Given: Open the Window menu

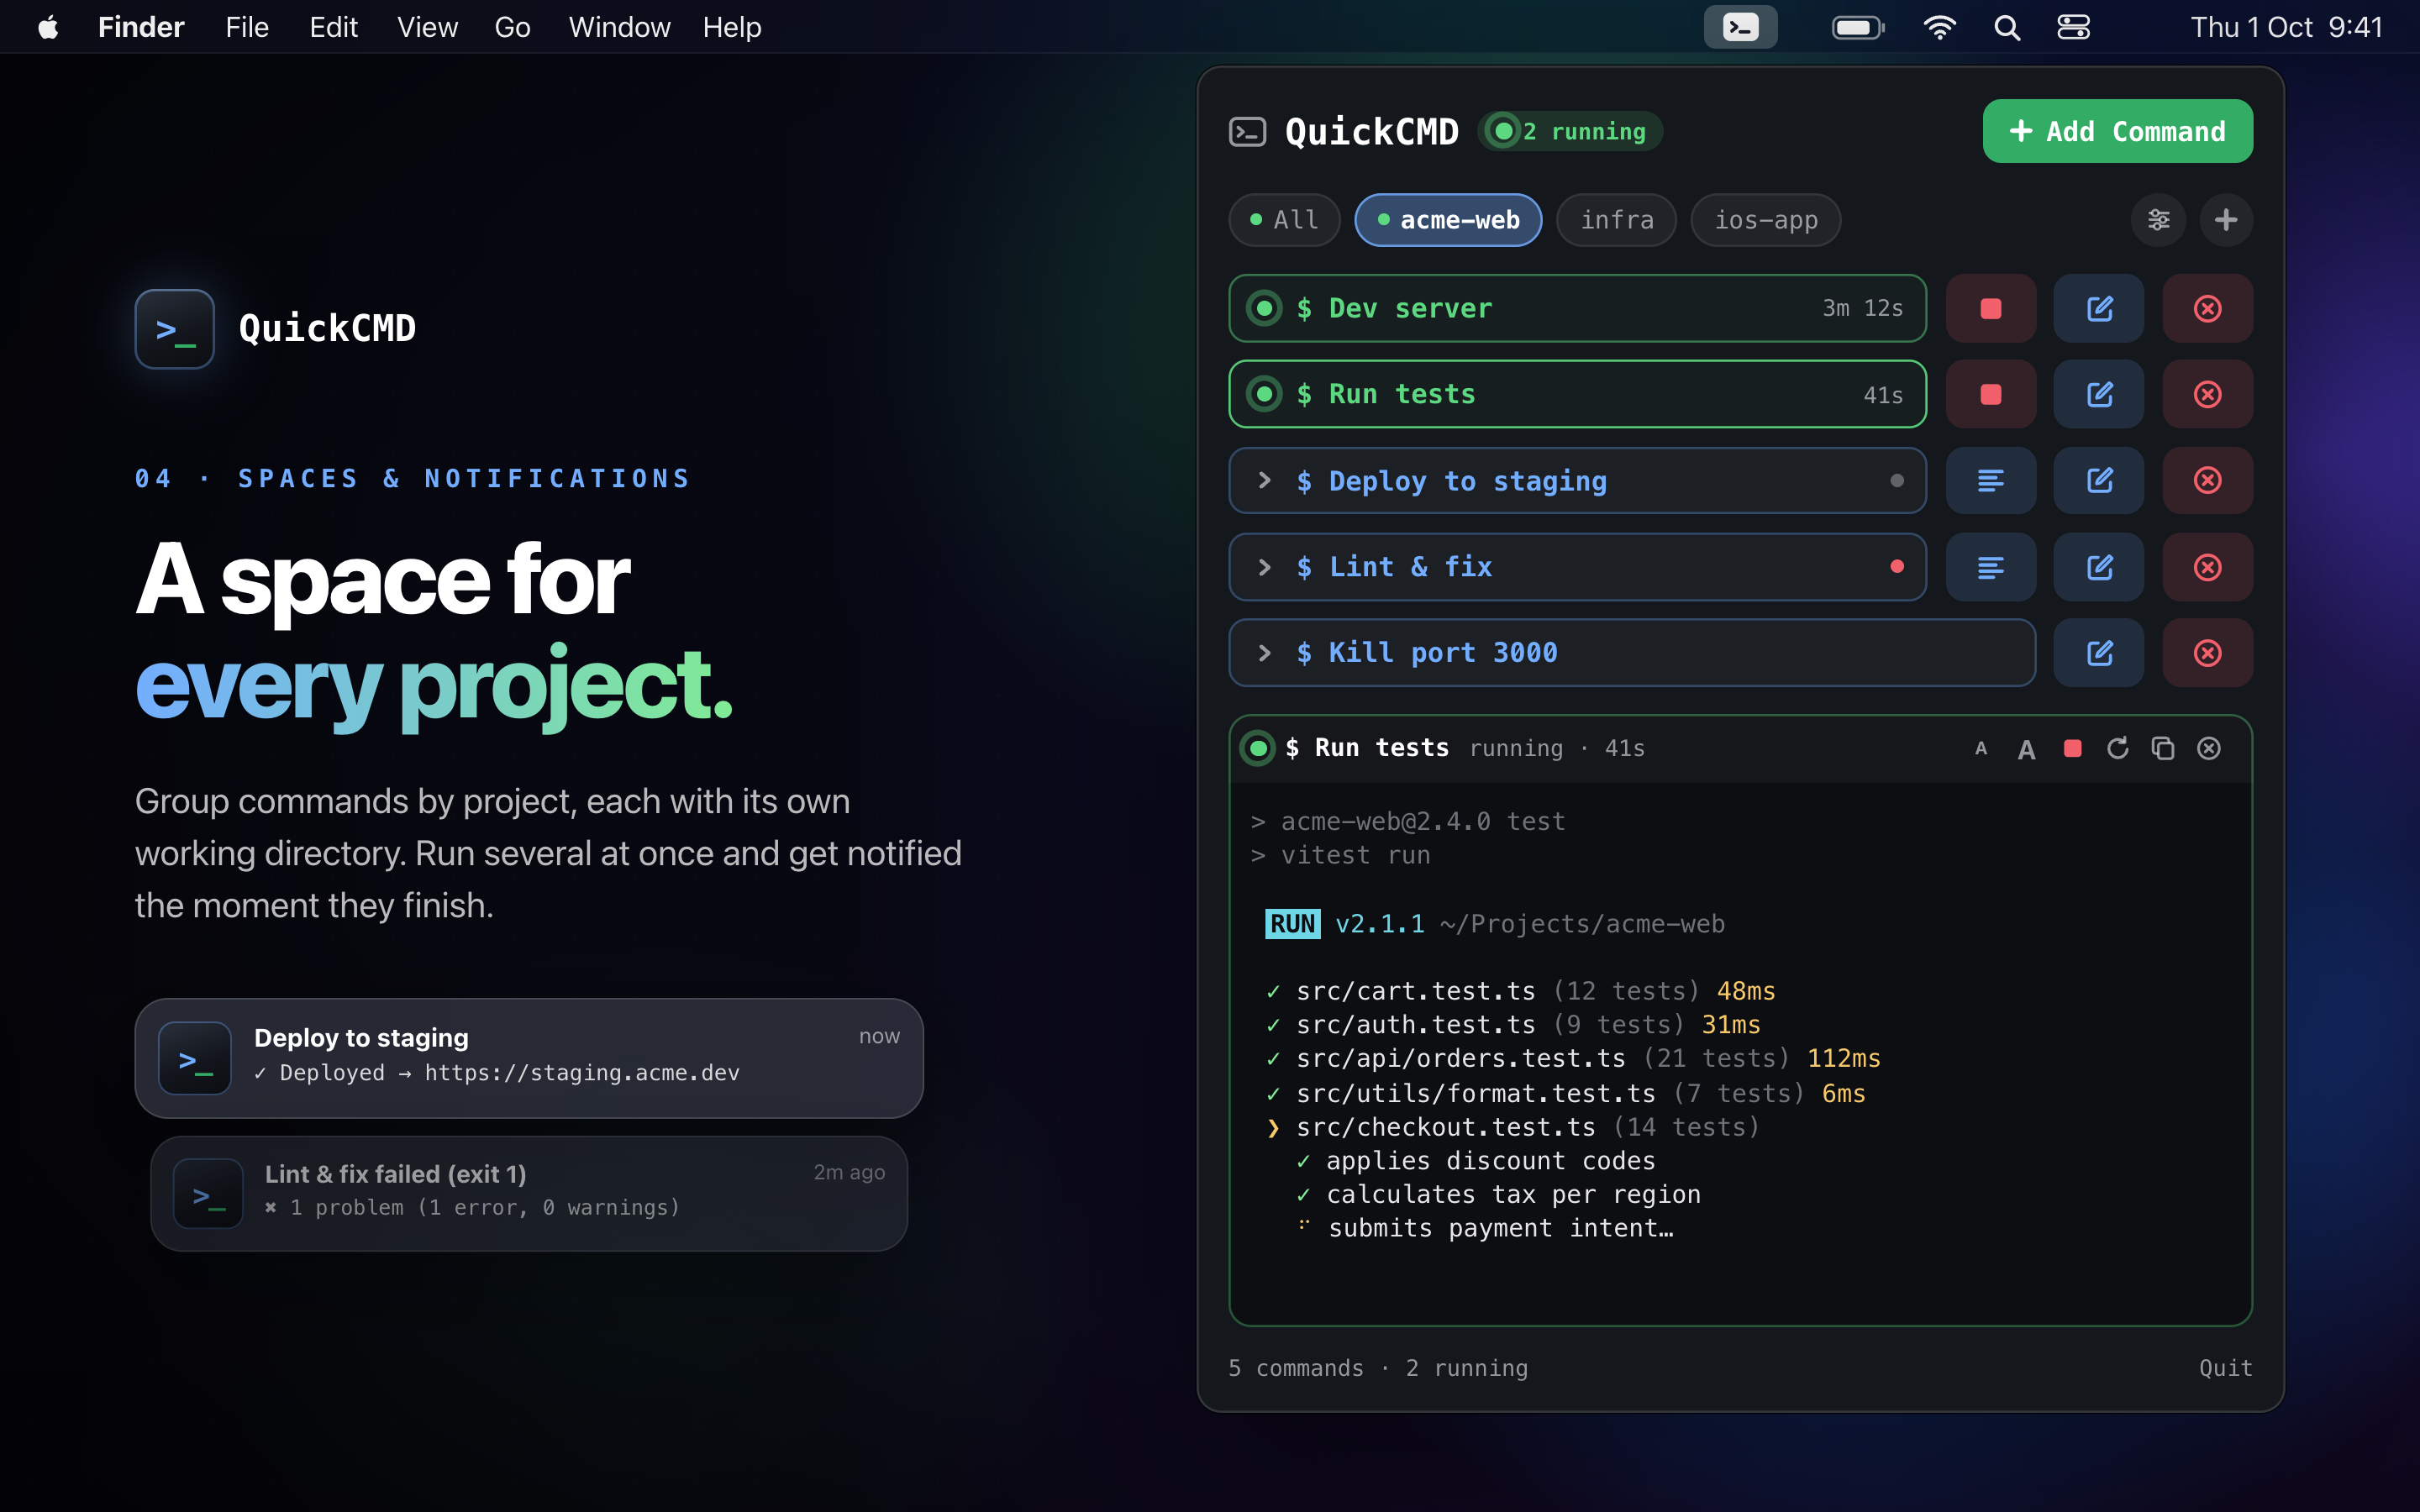Looking at the screenshot, I should pyautogui.click(x=619, y=27).
